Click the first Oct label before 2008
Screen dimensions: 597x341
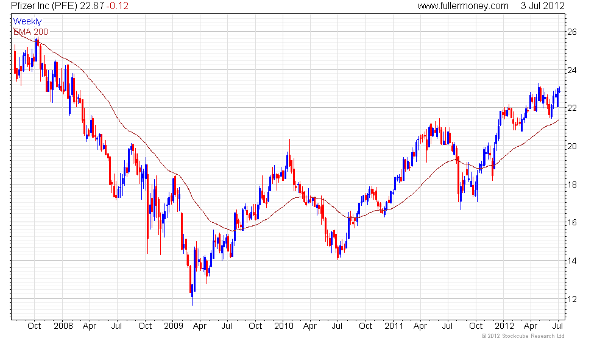[x=34, y=326]
